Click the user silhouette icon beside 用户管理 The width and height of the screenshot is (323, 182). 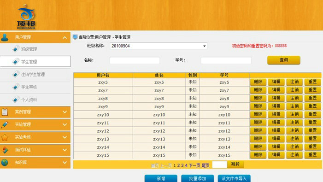tap(5, 37)
